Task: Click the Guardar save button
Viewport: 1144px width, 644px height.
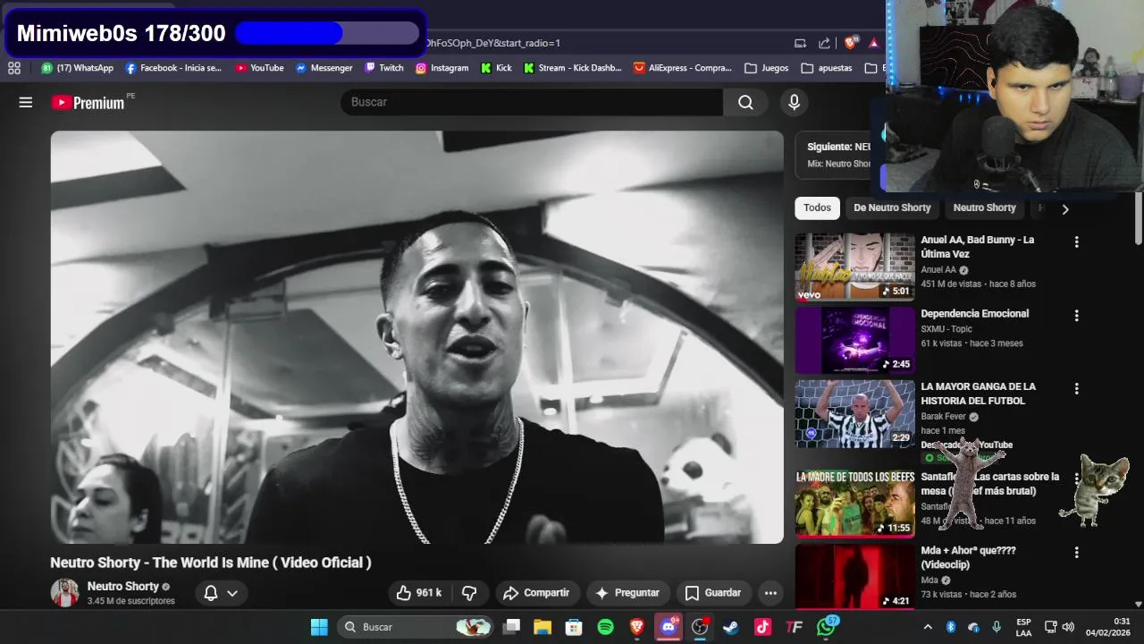Action: [x=713, y=592]
